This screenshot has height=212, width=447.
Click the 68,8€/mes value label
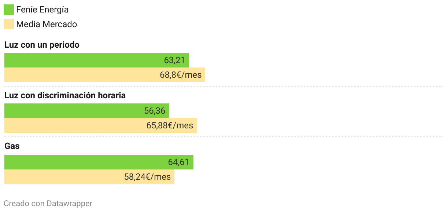point(181,75)
